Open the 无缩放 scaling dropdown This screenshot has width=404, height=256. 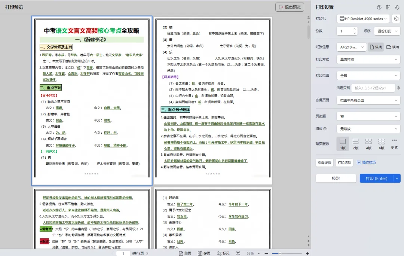point(368,129)
